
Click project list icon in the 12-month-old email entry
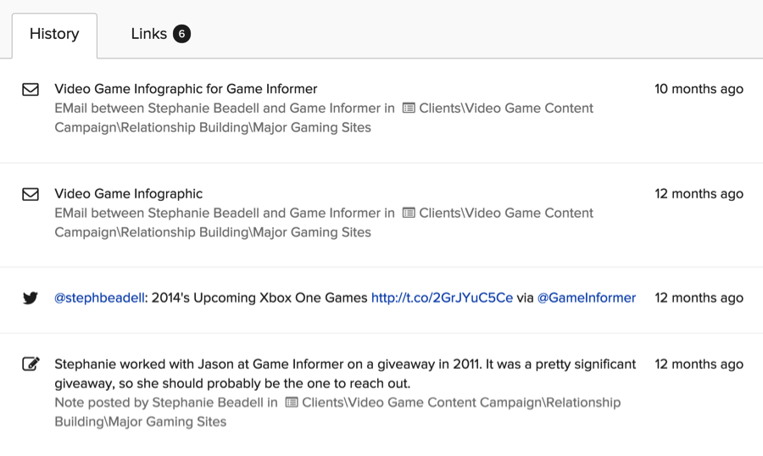[409, 214]
